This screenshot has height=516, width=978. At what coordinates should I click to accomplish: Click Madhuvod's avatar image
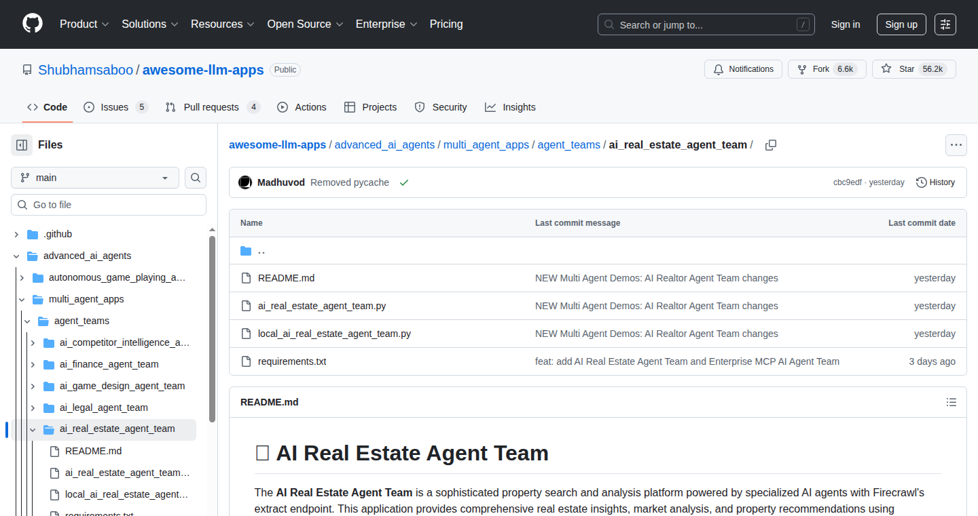[245, 182]
